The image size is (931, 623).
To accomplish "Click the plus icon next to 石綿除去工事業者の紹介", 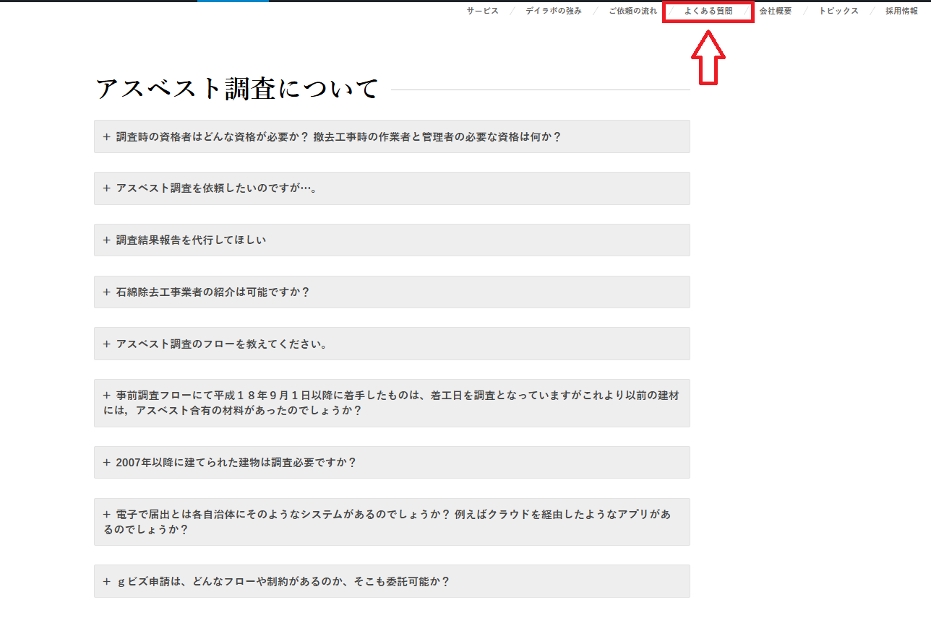I will click(106, 292).
